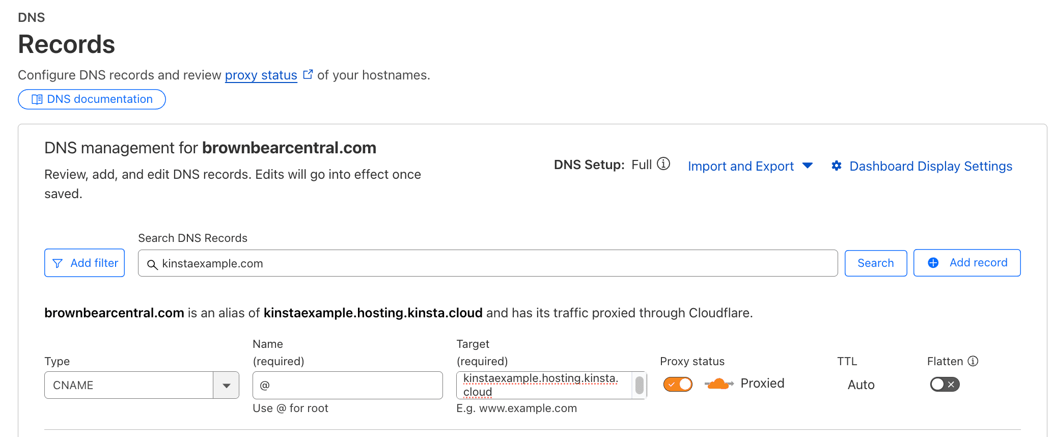The image size is (1054, 437).
Task: Click the scrollbar in the Target text field
Action: [x=639, y=385]
